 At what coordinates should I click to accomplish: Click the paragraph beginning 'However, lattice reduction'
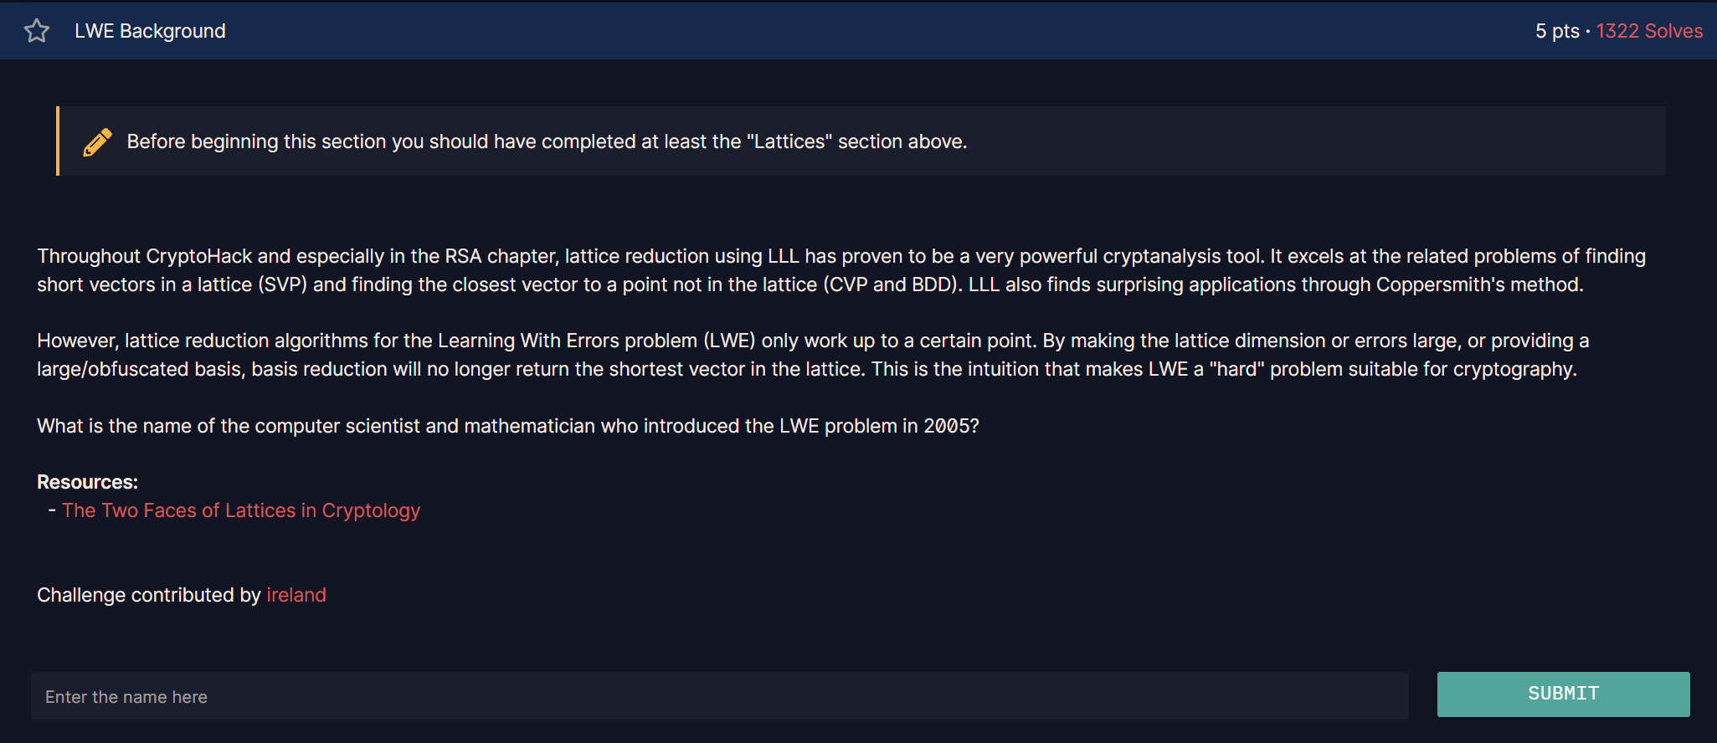[813, 355]
